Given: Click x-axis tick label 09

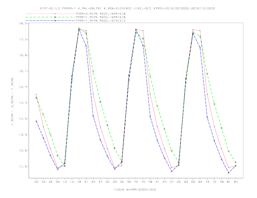Looking at the screenshot, I should [58, 182].
